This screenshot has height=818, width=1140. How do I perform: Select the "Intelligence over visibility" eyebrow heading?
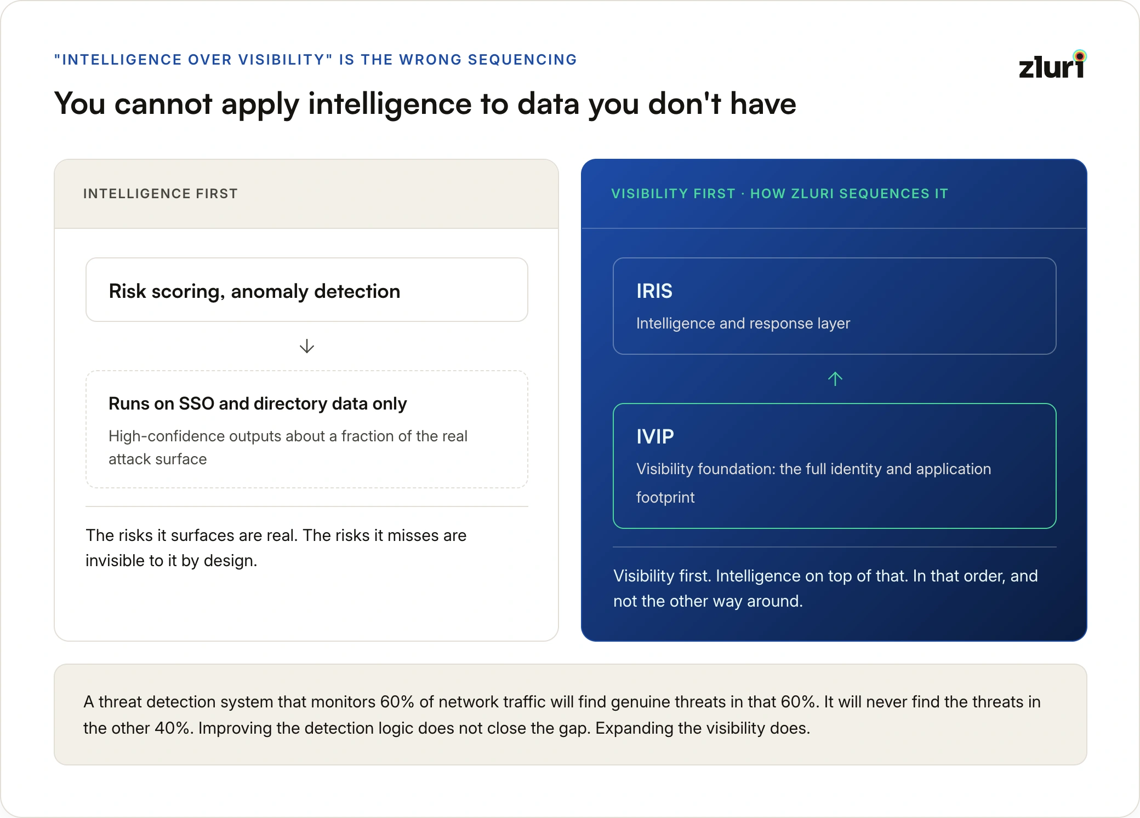click(316, 60)
